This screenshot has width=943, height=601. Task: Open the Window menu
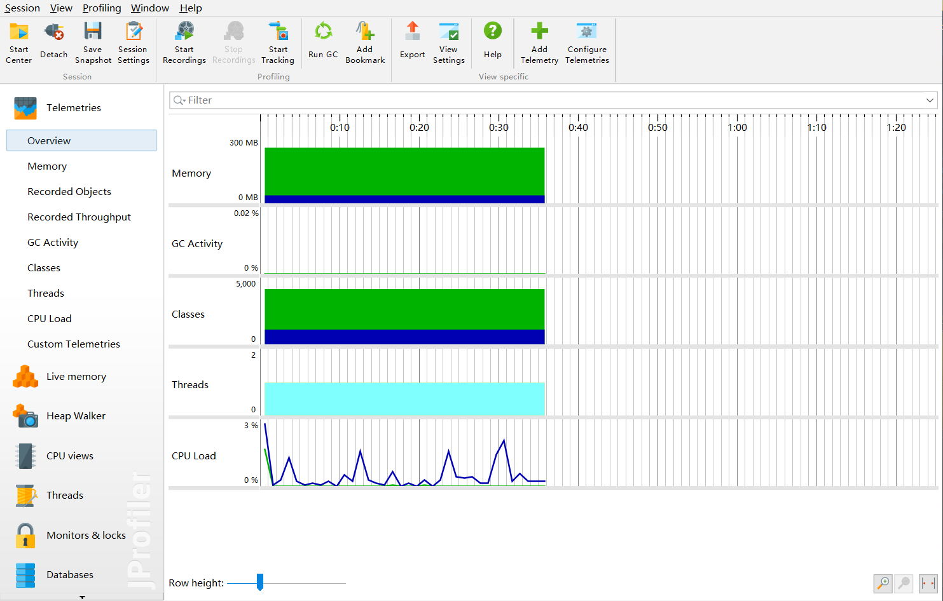[150, 8]
